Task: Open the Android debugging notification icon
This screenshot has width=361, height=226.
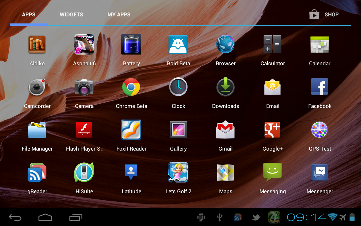Action: pos(201,217)
